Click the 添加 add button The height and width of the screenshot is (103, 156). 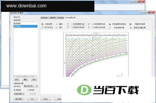[16, 79]
